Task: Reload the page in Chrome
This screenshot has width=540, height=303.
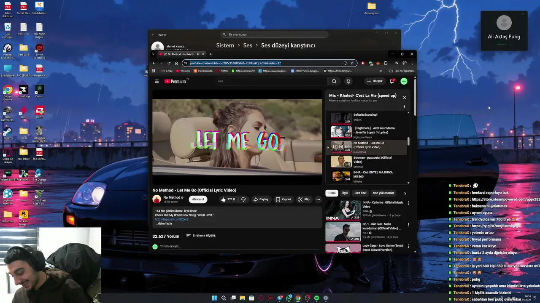Action: 169,63
